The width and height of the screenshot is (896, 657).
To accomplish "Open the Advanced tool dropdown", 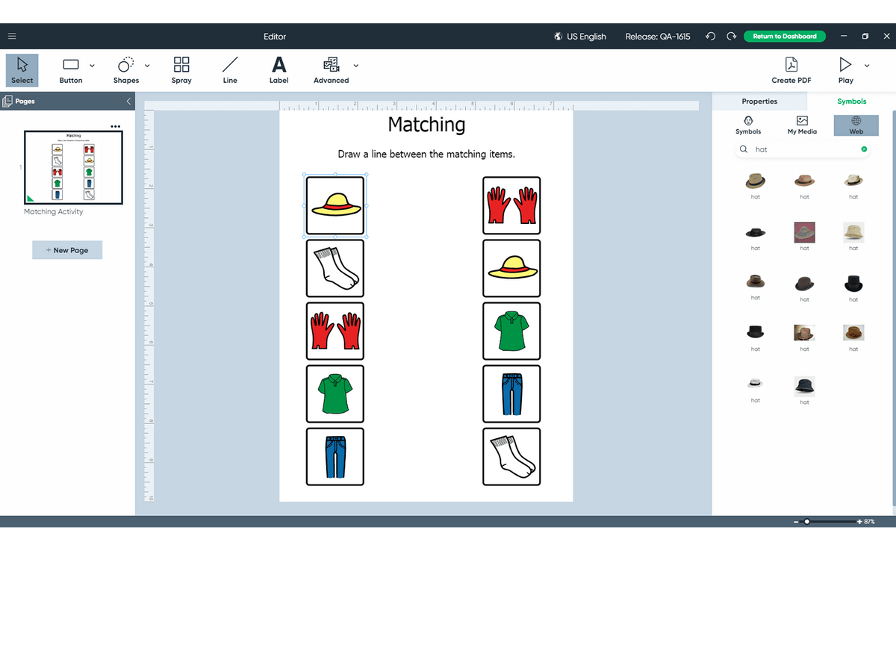I will [356, 65].
